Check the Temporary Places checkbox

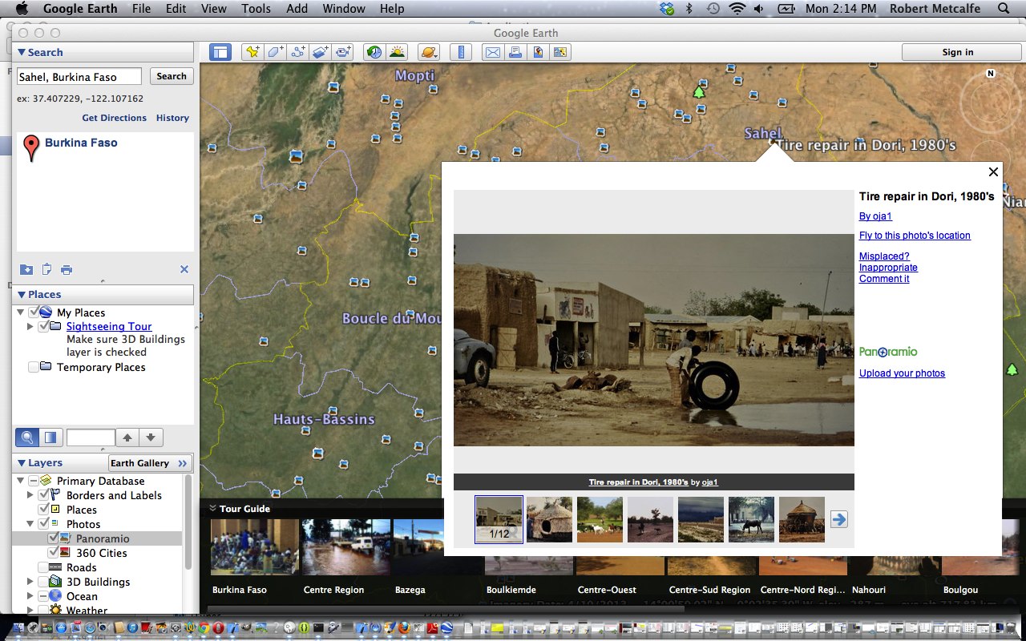[x=33, y=367]
